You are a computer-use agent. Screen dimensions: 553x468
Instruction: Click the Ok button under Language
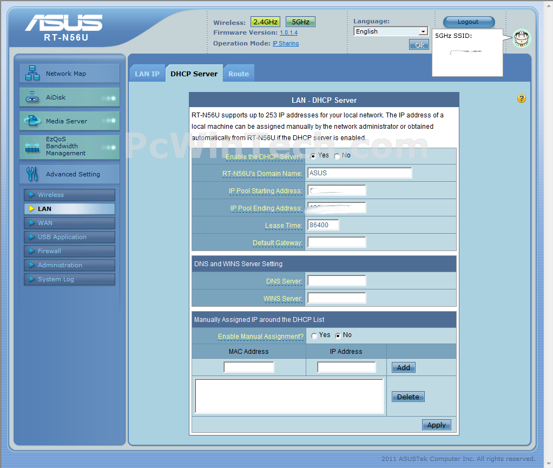(x=419, y=45)
